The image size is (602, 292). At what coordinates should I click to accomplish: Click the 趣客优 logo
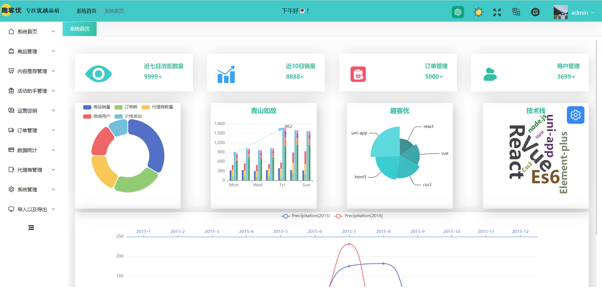pos(11,10)
